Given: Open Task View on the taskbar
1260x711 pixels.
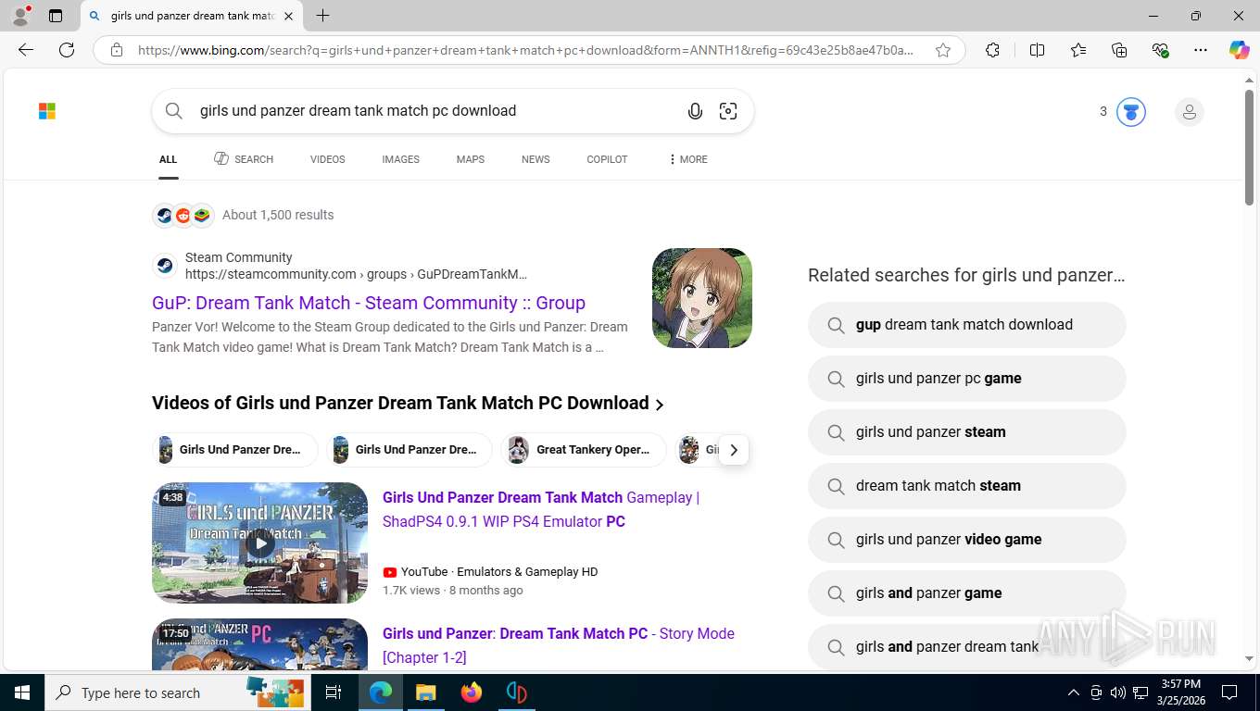Looking at the screenshot, I should tap(334, 692).
